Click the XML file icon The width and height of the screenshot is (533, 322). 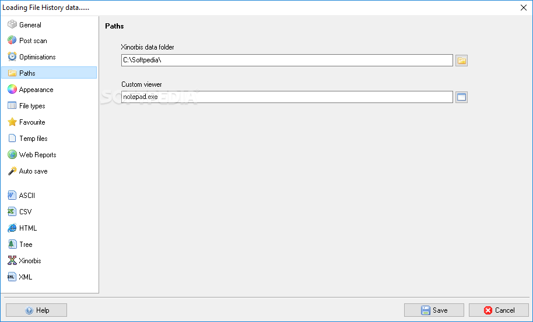12,277
